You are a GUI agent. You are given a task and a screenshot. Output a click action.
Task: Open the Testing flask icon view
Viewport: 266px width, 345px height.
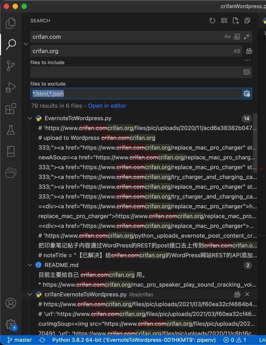11,130
